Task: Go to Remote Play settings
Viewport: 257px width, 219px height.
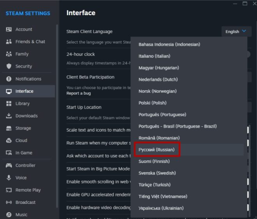Action: [x=28, y=190]
